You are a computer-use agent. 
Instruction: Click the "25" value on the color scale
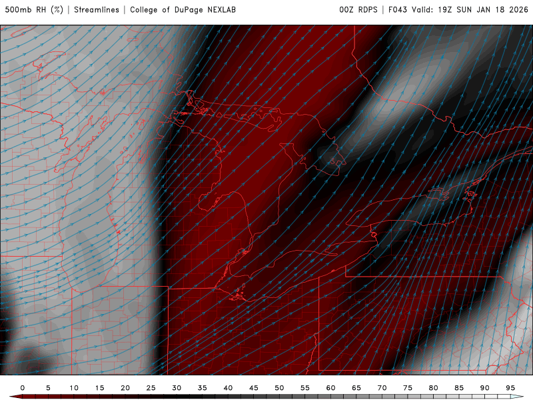pyautogui.click(x=151, y=388)
